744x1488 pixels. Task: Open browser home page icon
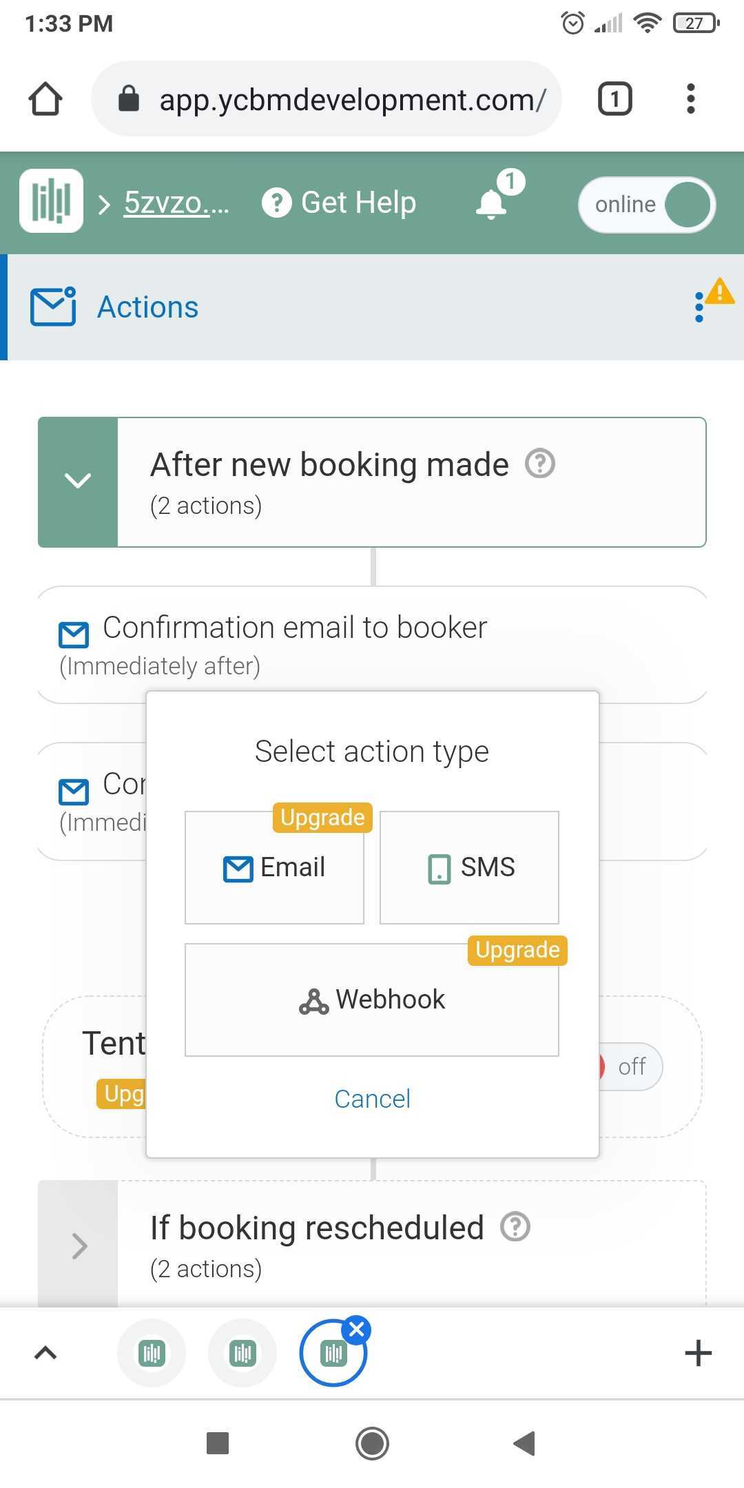[x=45, y=99]
